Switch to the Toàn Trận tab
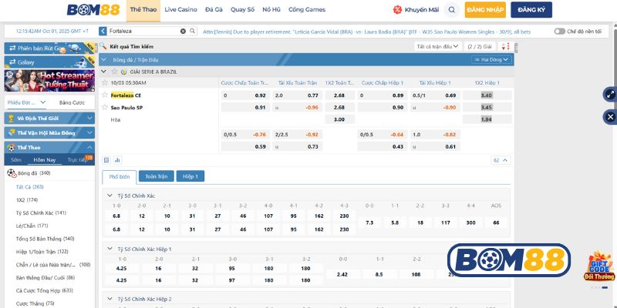The width and height of the screenshot is (617, 308). (x=156, y=176)
